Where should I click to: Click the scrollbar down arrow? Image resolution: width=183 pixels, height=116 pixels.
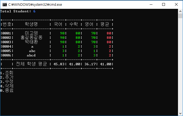180,114
